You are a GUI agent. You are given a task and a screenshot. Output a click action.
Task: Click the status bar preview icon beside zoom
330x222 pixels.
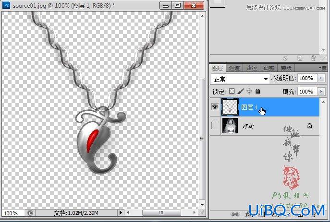(x=30, y=213)
